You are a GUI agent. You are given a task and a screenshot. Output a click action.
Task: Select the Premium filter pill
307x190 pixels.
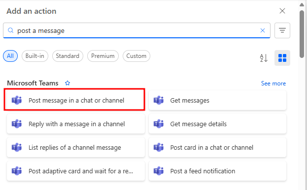(x=103, y=56)
